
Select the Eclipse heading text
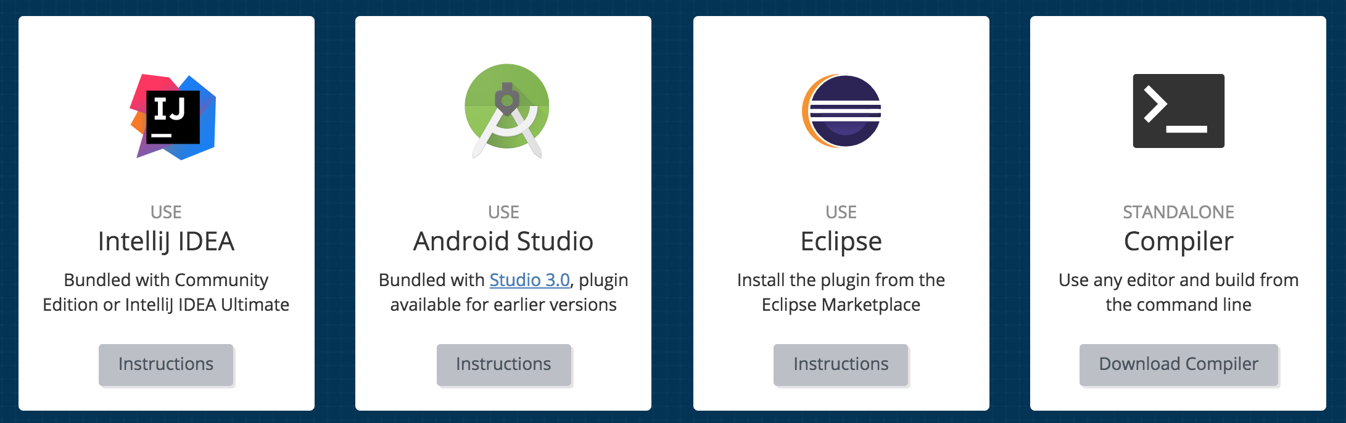[x=841, y=241]
